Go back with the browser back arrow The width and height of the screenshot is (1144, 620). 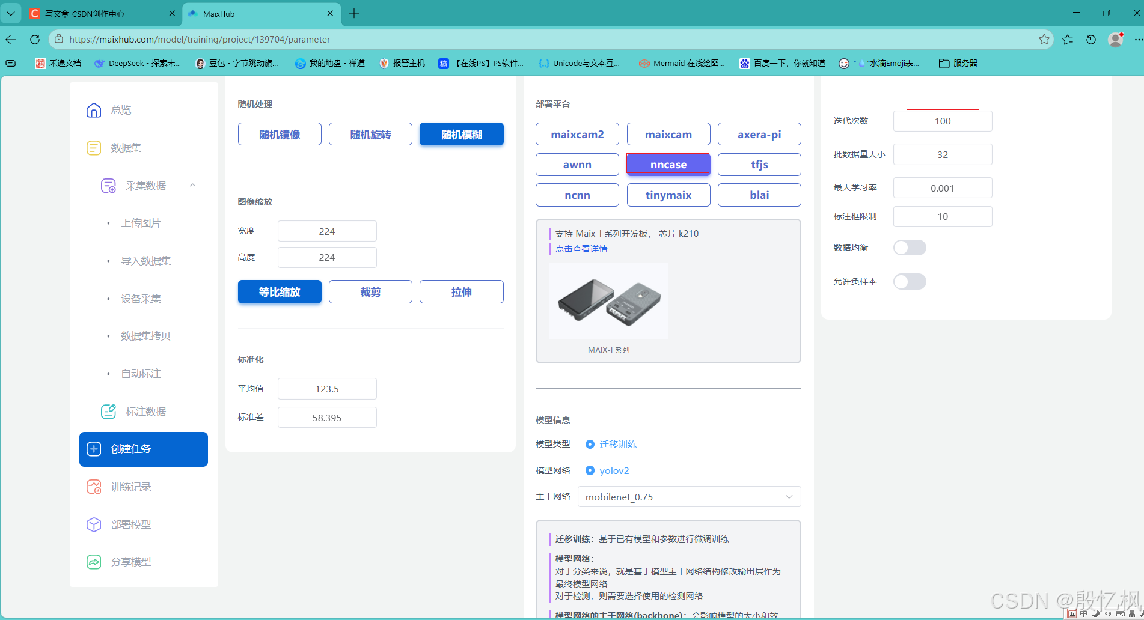[11, 40]
